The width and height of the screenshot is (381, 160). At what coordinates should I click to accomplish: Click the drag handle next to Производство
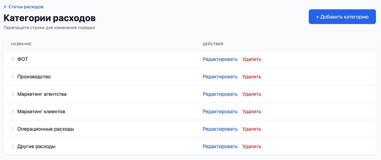coord(13,77)
